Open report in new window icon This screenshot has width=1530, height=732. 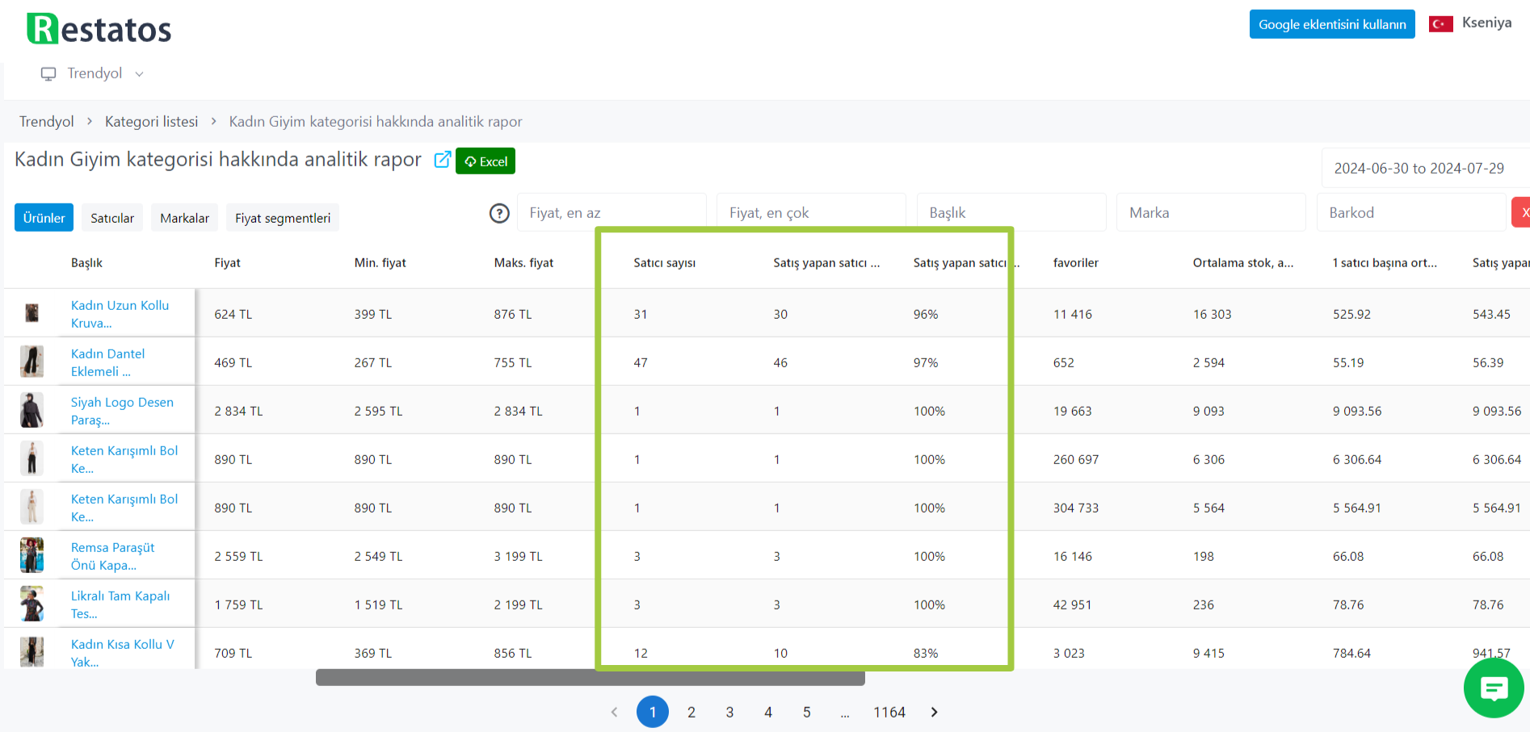click(442, 160)
